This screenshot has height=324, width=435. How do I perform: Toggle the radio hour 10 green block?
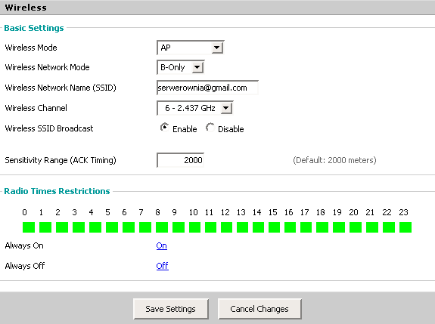194,227
